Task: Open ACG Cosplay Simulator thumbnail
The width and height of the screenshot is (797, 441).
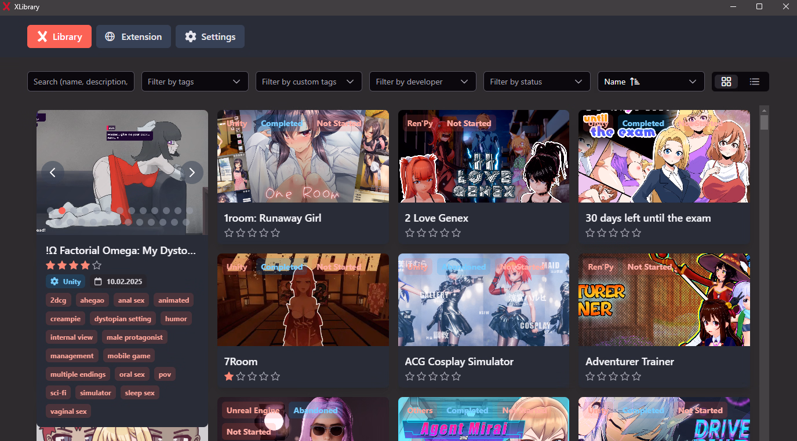Action: tap(483, 300)
